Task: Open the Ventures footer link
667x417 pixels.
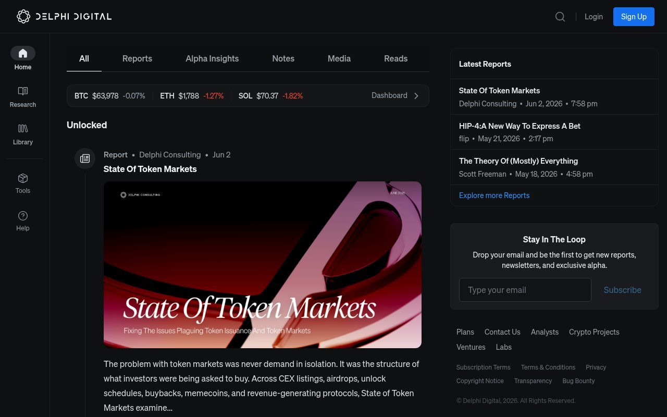Action: (x=471, y=347)
